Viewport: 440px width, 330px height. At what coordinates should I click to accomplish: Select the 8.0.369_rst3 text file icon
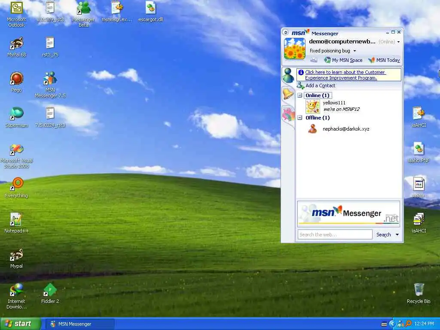[50, 12]
